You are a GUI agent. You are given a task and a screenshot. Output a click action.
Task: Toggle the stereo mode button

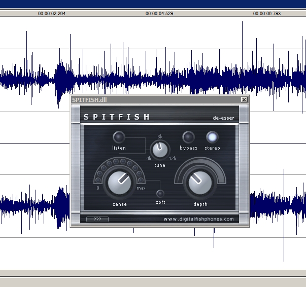point(212,137)
